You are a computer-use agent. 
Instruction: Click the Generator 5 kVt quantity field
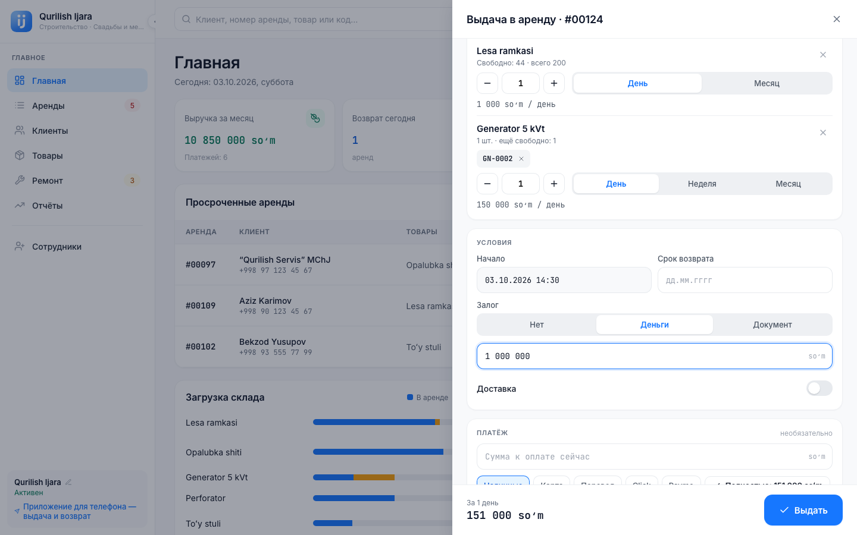521,184
